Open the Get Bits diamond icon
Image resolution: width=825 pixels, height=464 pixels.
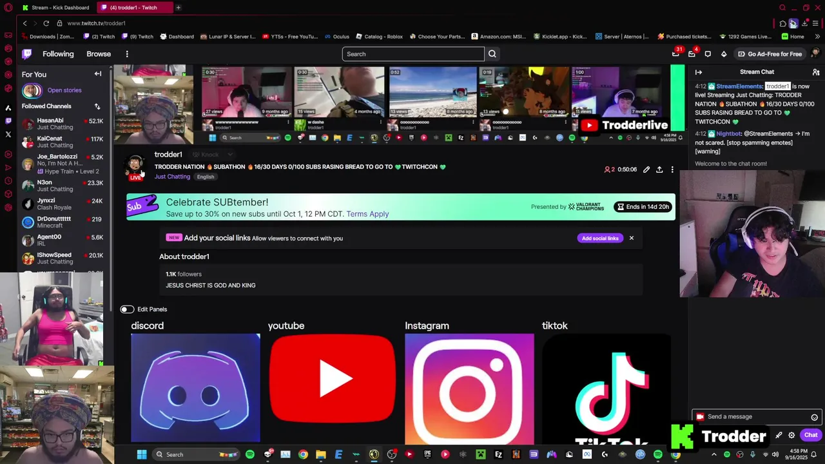pyautogui.click(x=724, y=54)
